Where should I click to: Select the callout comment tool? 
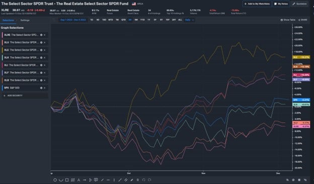pos(96,180)
